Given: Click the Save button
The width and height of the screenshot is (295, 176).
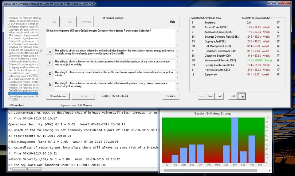Looking at the screenshot, I should [210, 96].
